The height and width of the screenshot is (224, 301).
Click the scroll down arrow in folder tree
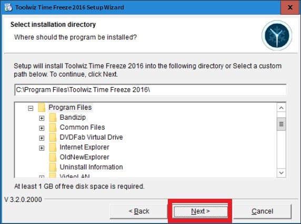(x=282, y=173)
